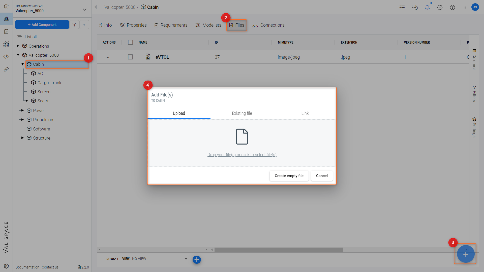Open the Columns side panel
The image size is (484, 272).
(x=474, y=60)
